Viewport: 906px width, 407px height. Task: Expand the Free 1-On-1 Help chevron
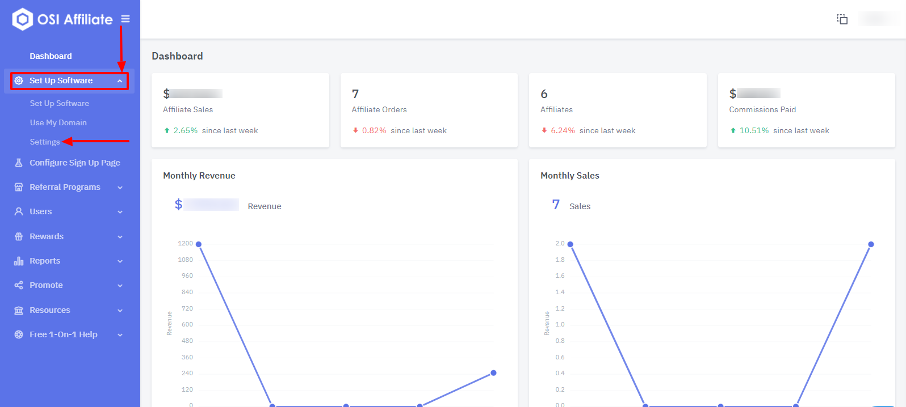pos(120,335)
